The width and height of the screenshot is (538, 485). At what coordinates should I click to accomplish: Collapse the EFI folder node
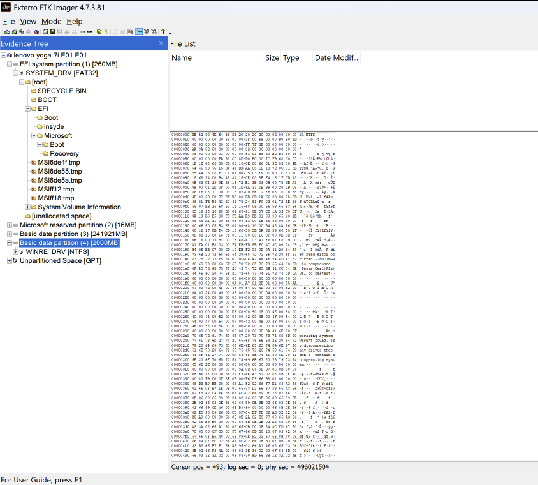tap(27, 108)
